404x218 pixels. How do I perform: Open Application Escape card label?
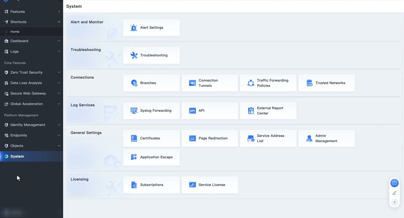point(156,157)
